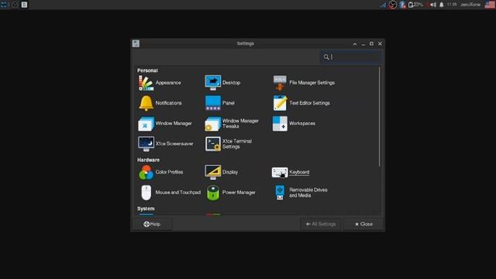Open the Appearance settings icon
The width and height of the screenshot is (496, 279).
click(146, 83)
